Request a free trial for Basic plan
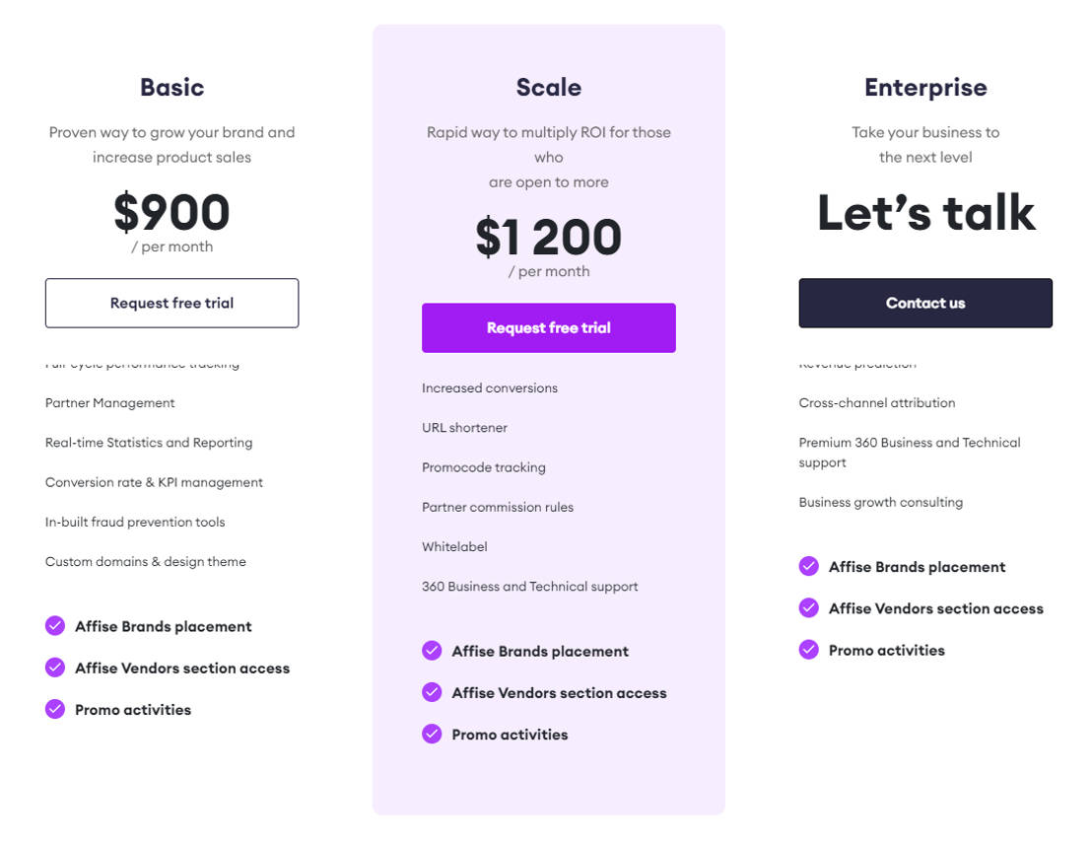Viewport: 1092px width, 845px height. coord(171,303)
